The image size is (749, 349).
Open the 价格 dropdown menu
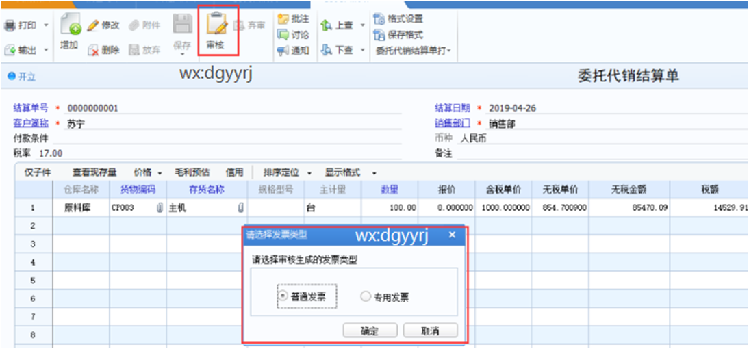point(148,172)
